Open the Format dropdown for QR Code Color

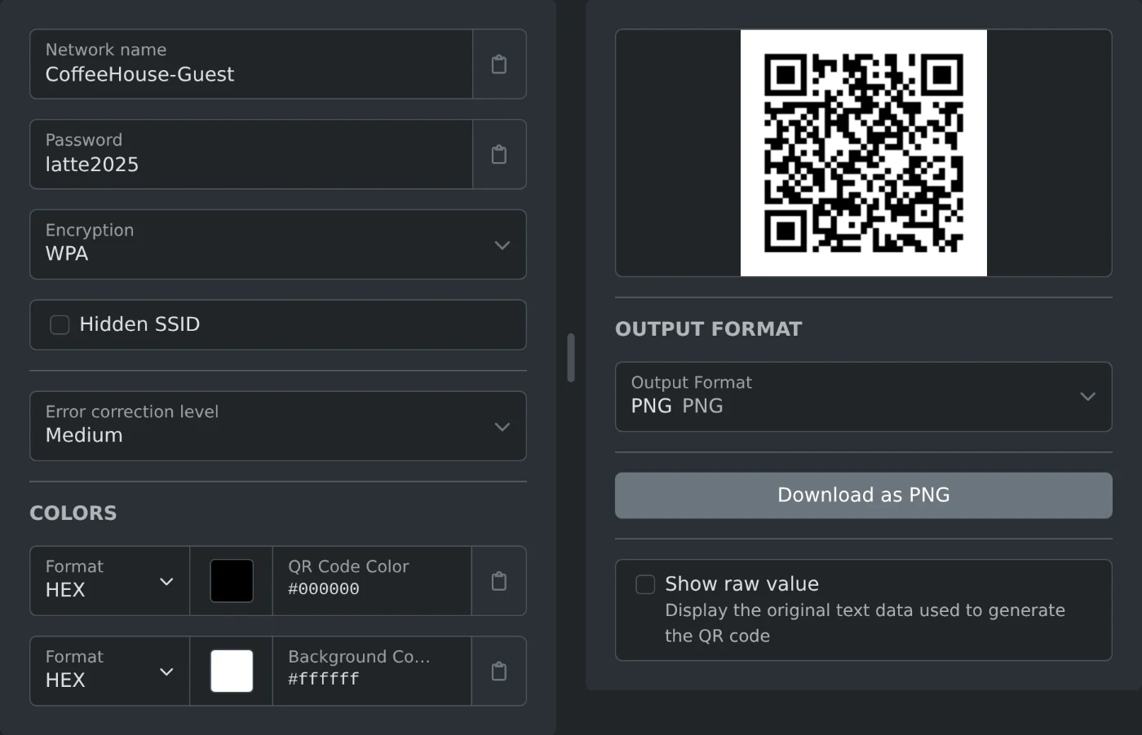[x=110, y=581]
